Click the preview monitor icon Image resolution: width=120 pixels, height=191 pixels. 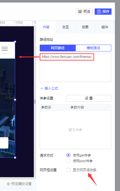pyautogui.click(x=80, y=12)
